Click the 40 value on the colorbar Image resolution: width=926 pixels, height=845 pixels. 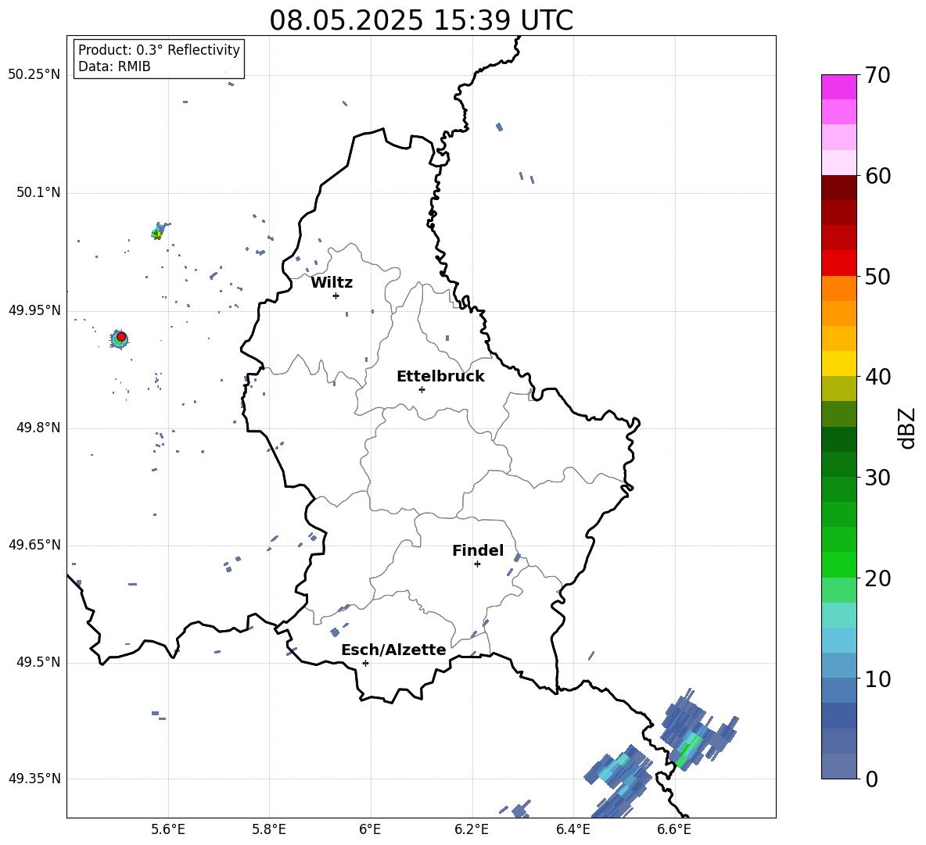(x=878, y=377)
